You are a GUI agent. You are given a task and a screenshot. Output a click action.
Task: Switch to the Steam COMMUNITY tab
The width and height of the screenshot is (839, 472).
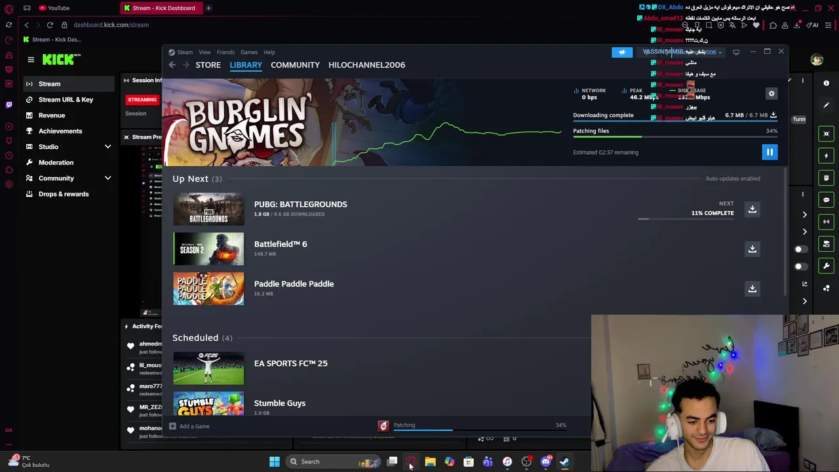[x=295, y=65]
